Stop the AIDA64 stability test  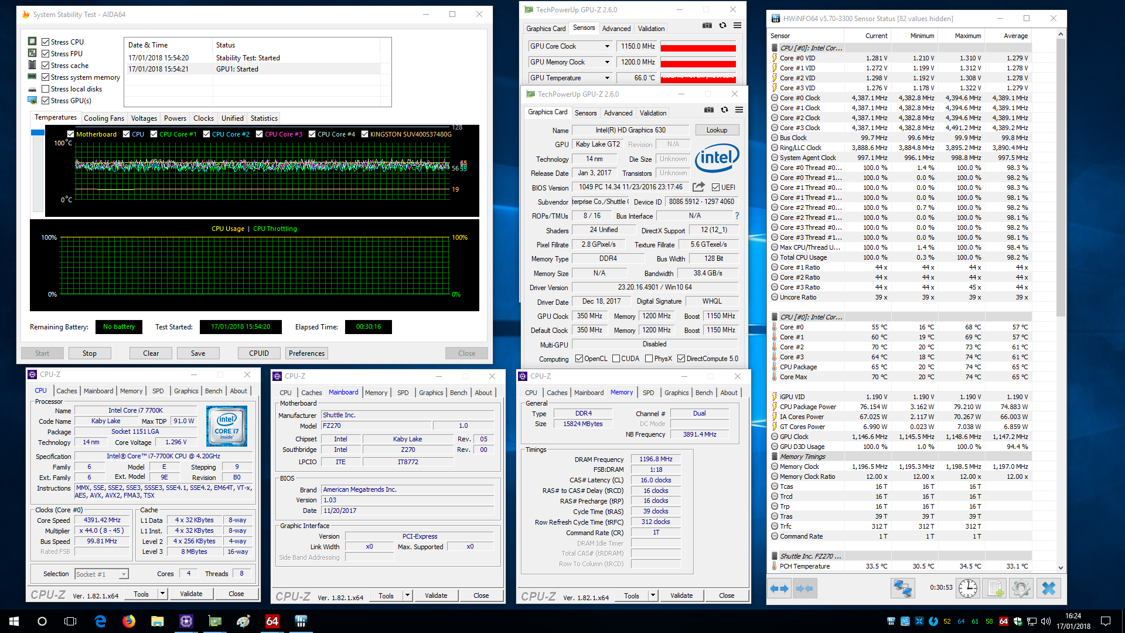pyautogui.click(x=89, y=353)
